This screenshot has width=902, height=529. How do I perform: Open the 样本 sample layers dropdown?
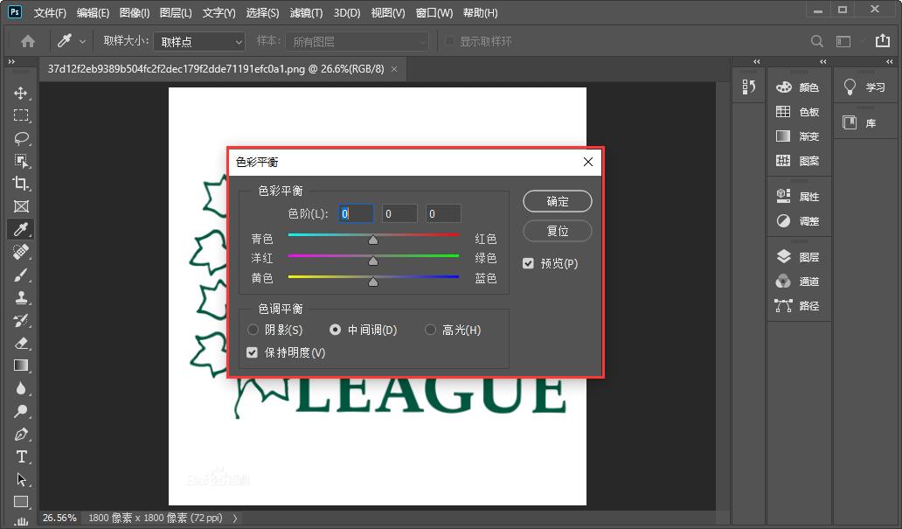[x=357, y=40]
